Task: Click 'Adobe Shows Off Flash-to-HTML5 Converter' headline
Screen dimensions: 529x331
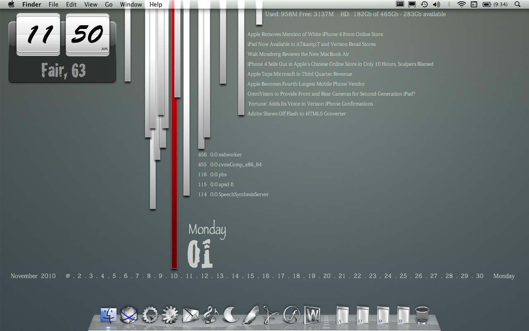Action: pos(297,114)
